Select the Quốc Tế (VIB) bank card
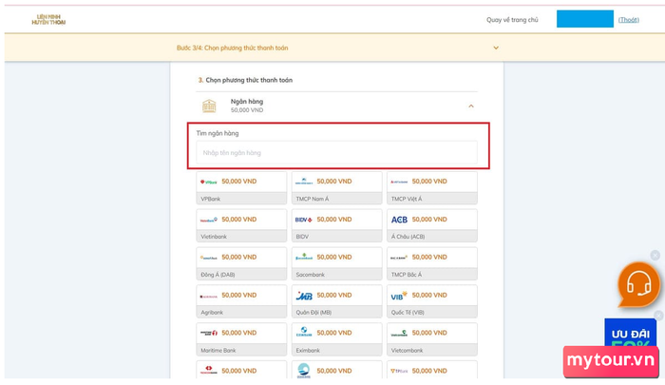Viewport: 665px width, 385px height. pyautogui.click(x=431, y=301)
